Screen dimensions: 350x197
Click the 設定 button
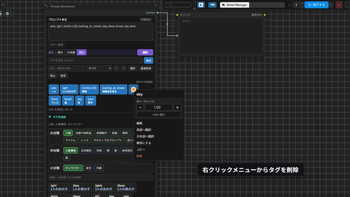tap(63, 76)
